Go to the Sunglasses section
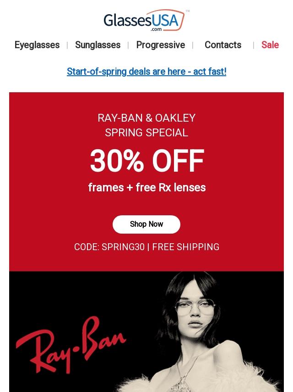This screenshot has height=392, width=293. click(x=98, y=45)
